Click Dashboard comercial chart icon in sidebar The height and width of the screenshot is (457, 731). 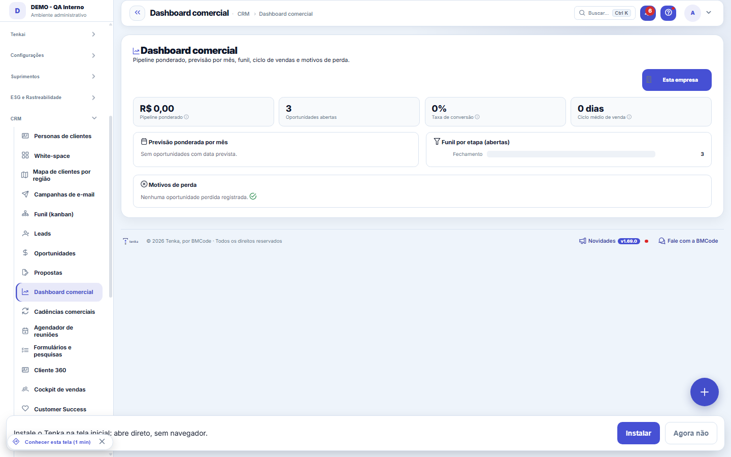click(25, 292)
